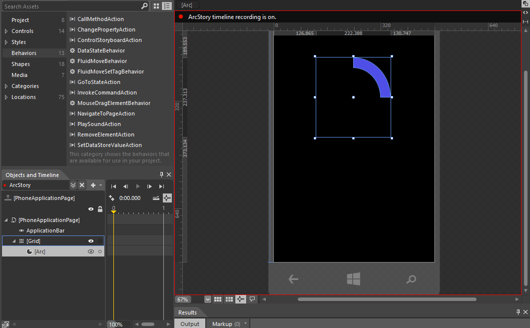Click the Search Assets field
The image size is (530, 328).
click(70, 6)
